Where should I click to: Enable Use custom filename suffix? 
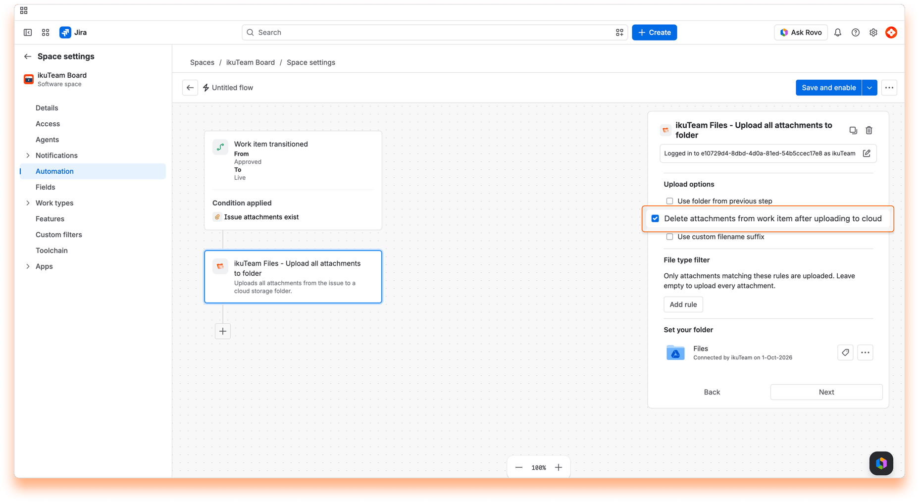[669, 237]
